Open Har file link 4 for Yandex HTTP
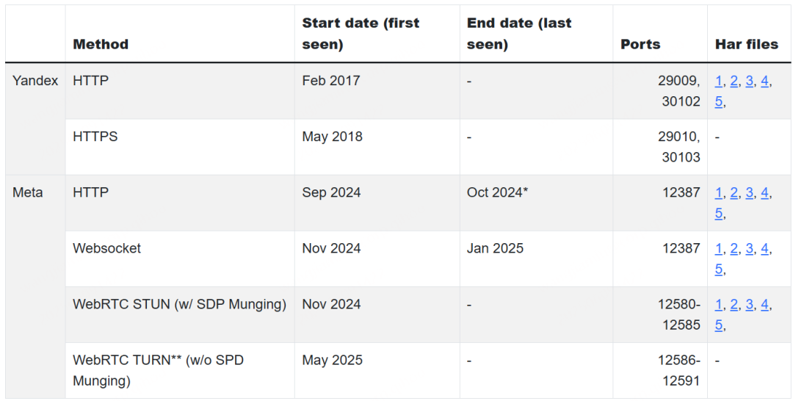Viewport: 793px width, 401px height. 764,81
